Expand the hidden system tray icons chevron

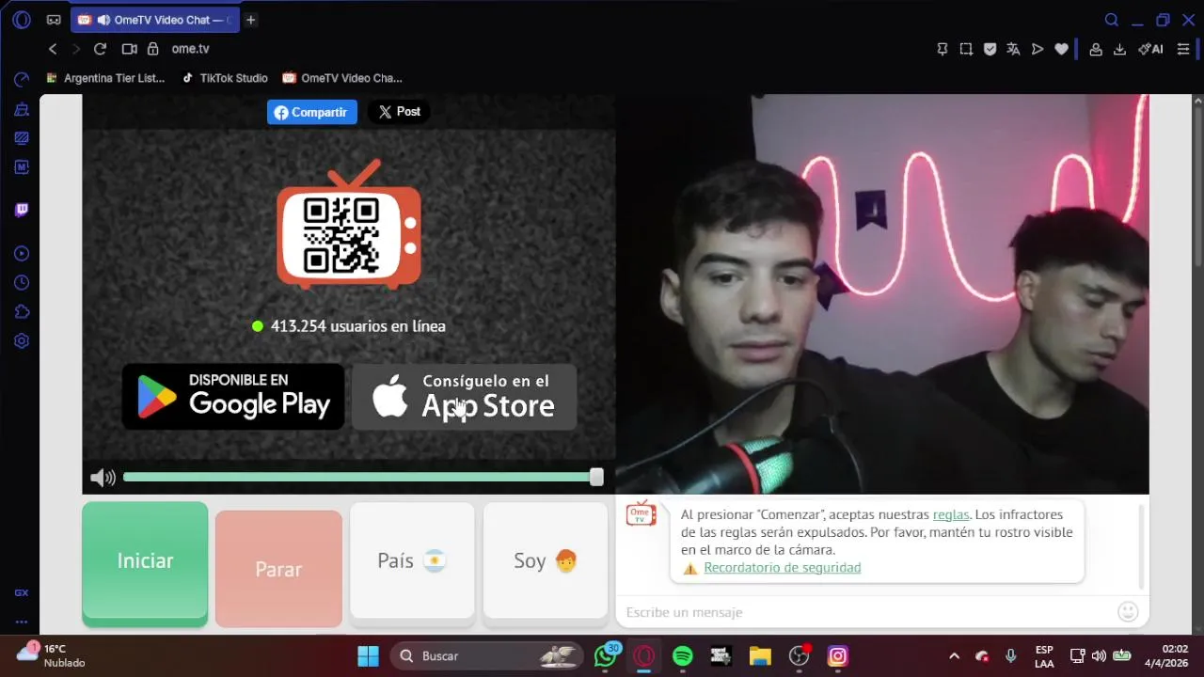(954, 655)
